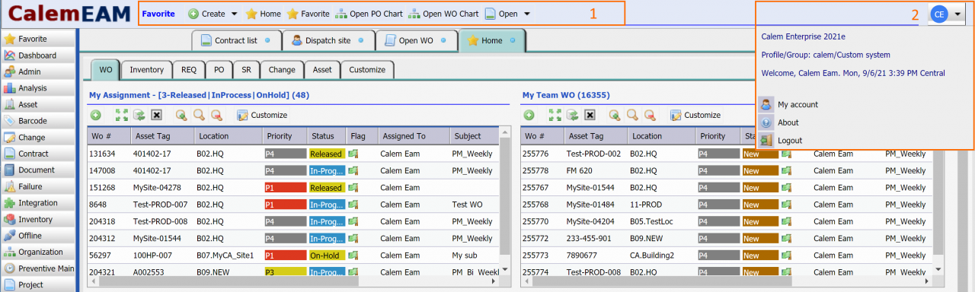Select the PO sub-tab

tap(219, 69)
